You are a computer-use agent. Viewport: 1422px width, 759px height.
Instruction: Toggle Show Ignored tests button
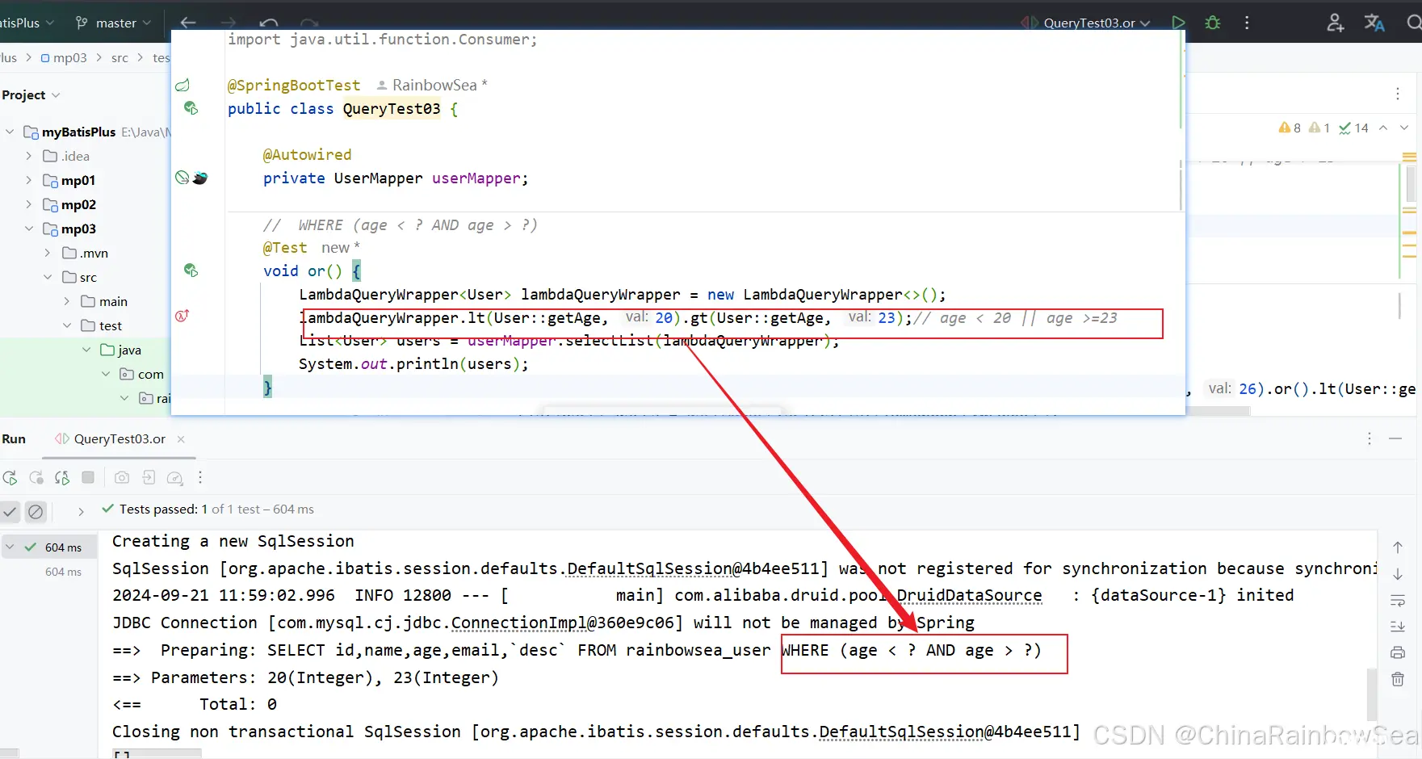(36, 511)
